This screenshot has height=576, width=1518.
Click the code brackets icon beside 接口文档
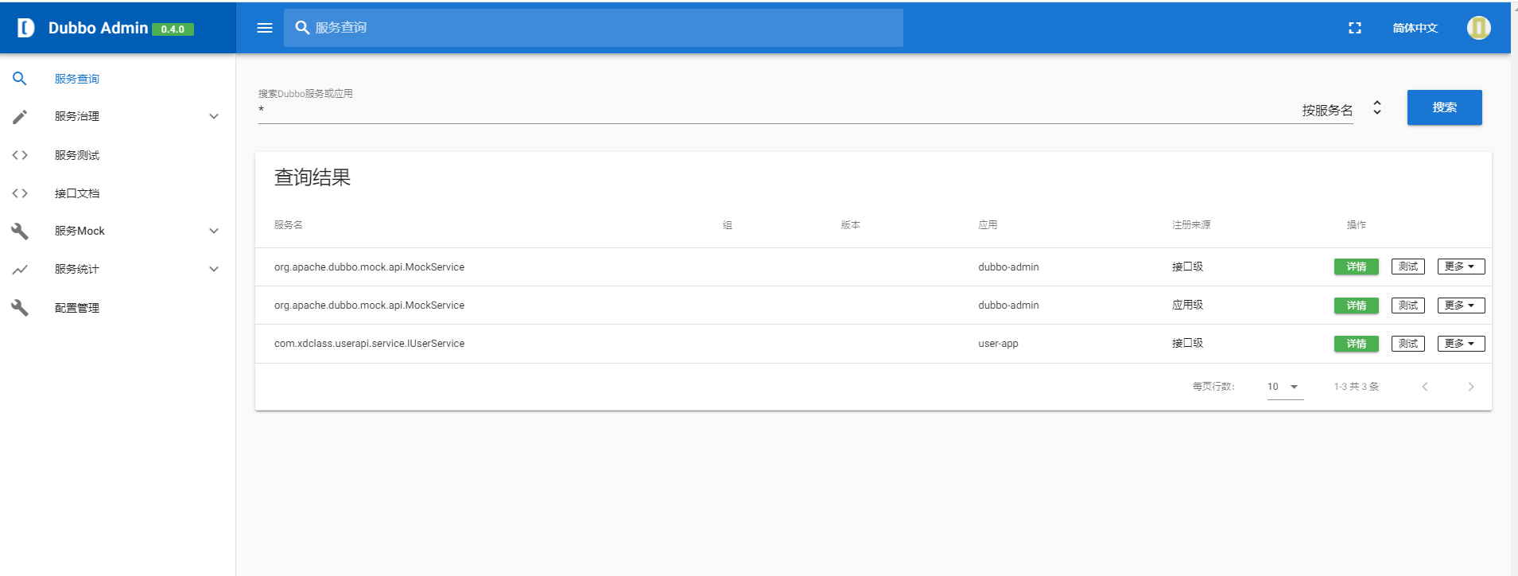(20, 193)
